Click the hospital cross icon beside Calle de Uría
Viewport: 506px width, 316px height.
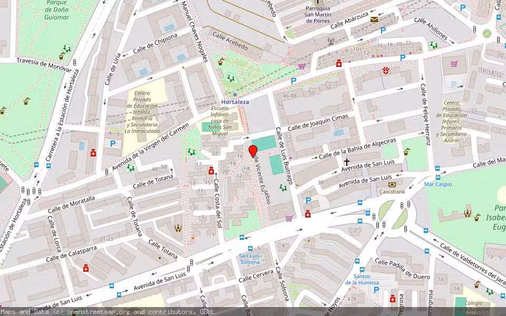(93, 154)
